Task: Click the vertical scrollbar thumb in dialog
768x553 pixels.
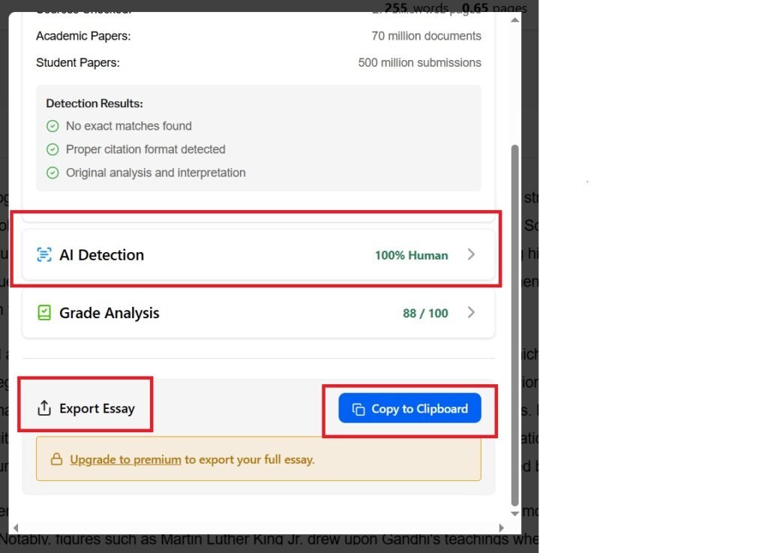Action: (x=514, y=323)
